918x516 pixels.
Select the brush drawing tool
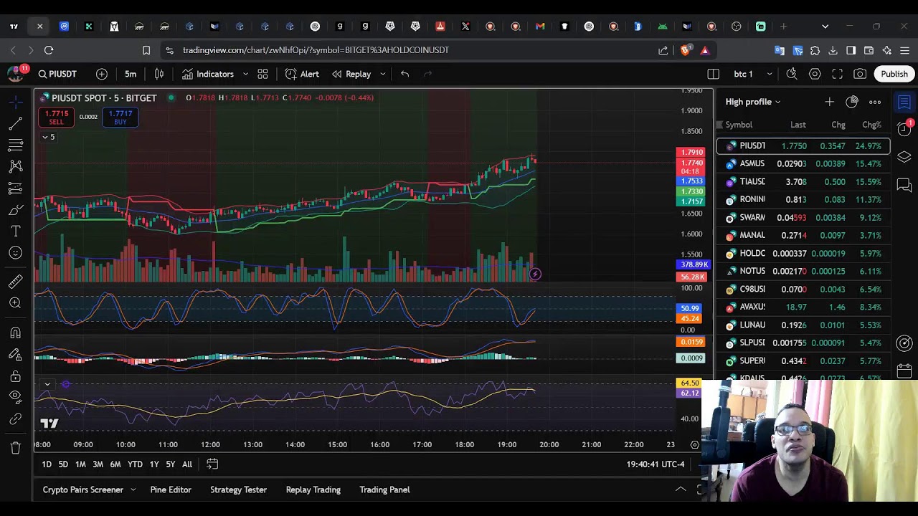pyautogui.click(x=16, y=209)
